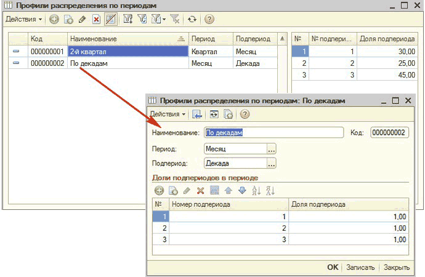Viewport: 425px width, 277px height.
Task: Click the disabled clear filter icon in the main toolbar
Action: (175, 19)
